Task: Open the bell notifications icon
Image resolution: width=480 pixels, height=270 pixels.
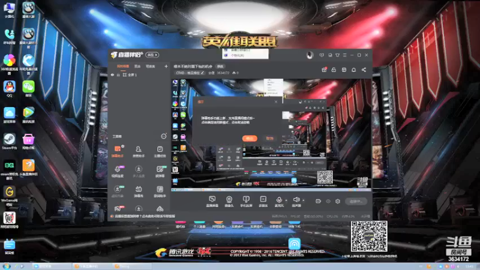Action: pos(354,70)
